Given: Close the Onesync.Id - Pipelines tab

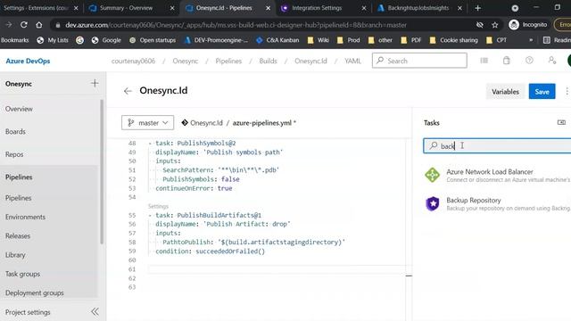Looking at the screenshot, I should click(x=268, y=8).
